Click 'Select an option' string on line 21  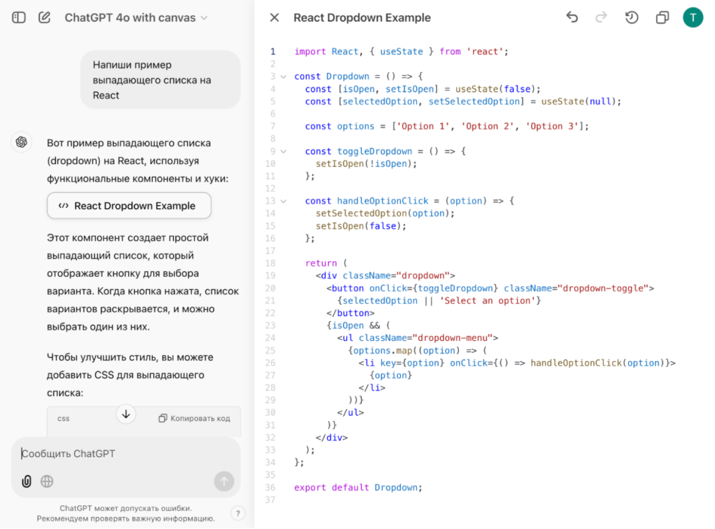(x=488, y=301)
